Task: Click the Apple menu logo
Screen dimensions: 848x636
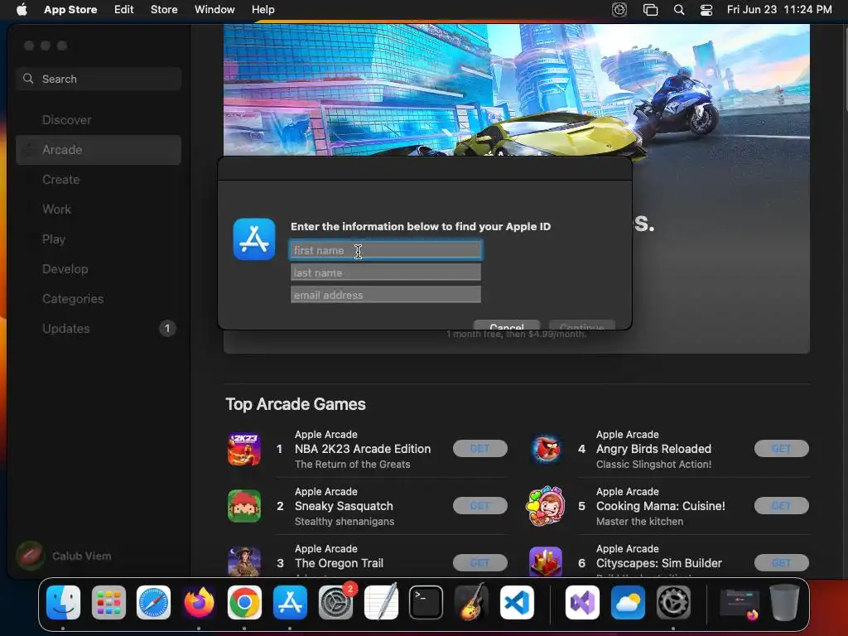Action: coord(22,9)
